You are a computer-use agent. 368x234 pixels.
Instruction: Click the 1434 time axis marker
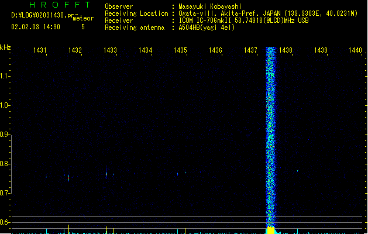[x=145, y=50]
